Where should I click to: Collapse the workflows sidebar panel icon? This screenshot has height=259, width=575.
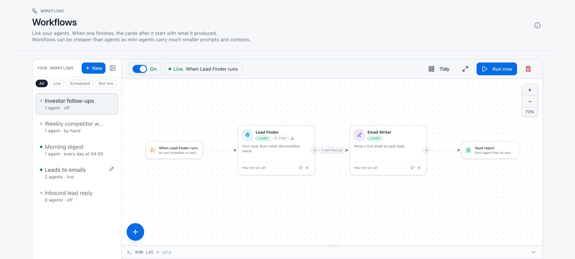point(113,68)
